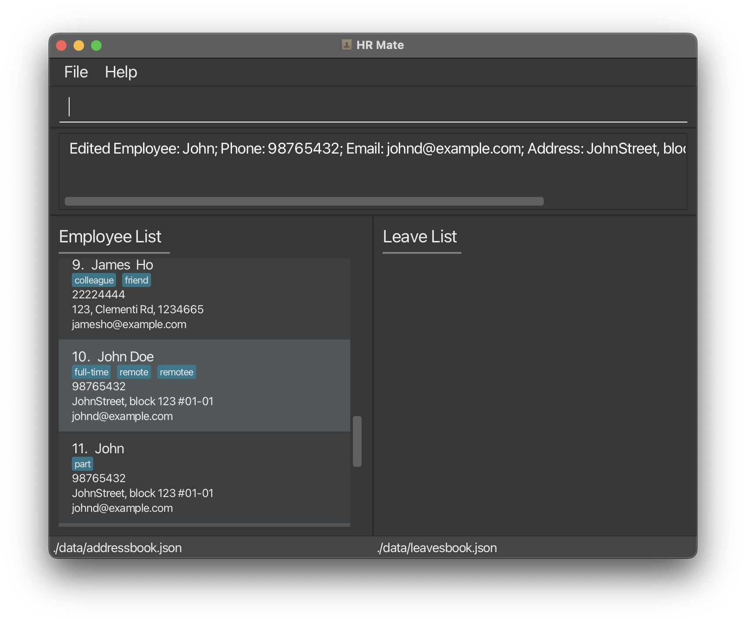Viewport: 746px width, 623px height.
Task: Click phone number 22224444
Action: click(99, 294)
